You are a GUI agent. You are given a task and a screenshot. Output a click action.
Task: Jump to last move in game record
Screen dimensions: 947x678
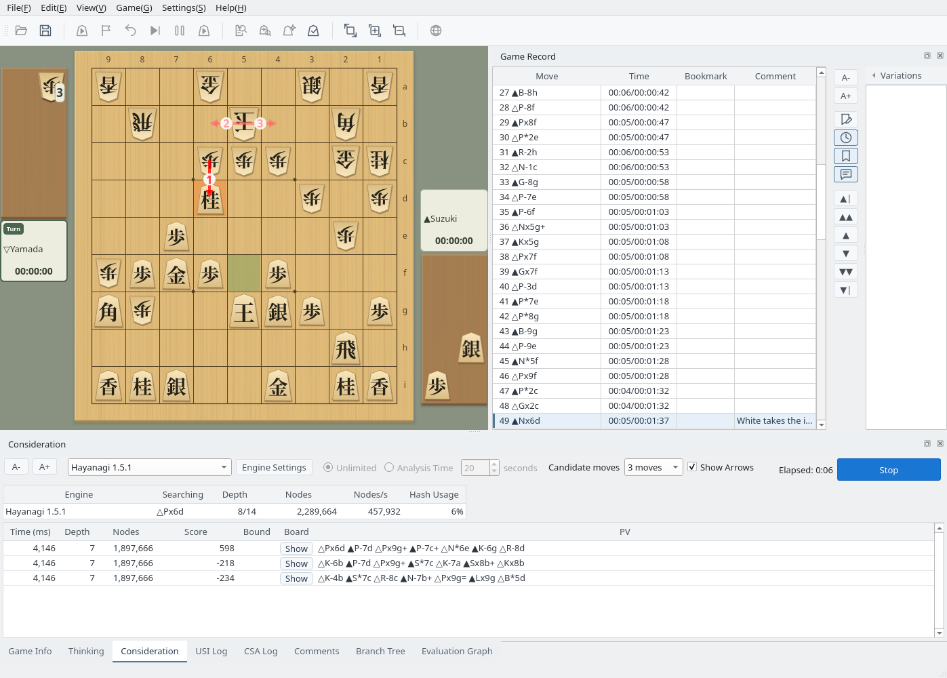[x=846, y=290]
